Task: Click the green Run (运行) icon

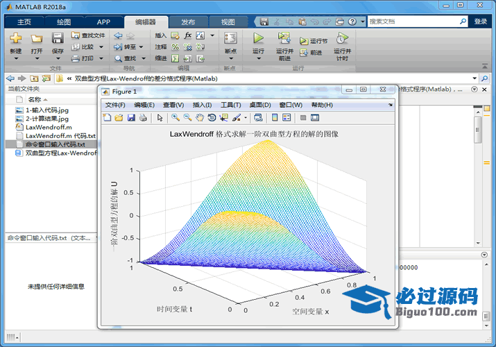Action: point(259,38)
